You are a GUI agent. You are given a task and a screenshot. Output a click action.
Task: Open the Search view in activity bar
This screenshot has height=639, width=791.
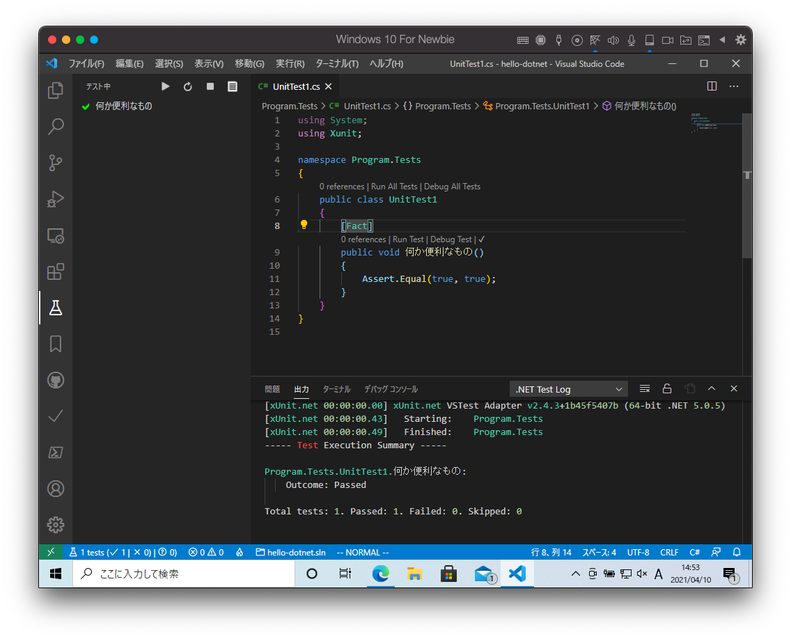56,127
